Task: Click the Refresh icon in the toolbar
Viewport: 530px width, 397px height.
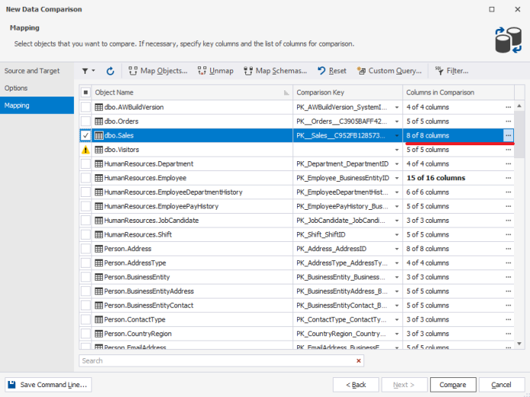Action: point(110,71)
